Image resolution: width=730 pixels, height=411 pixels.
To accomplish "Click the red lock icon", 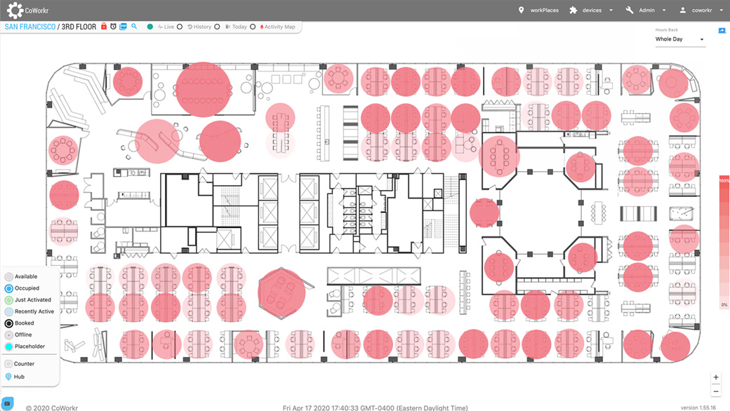I will [104, 27].
